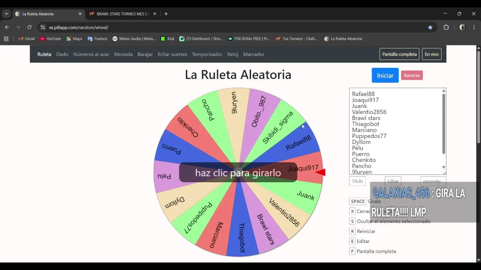The image size is (481, 270).
Task: Click 'Rafael88' in the names list
Action: click(363, 94)
